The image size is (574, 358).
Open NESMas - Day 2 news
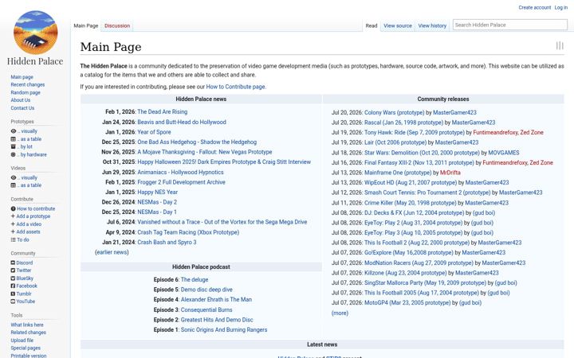[157, 202]
